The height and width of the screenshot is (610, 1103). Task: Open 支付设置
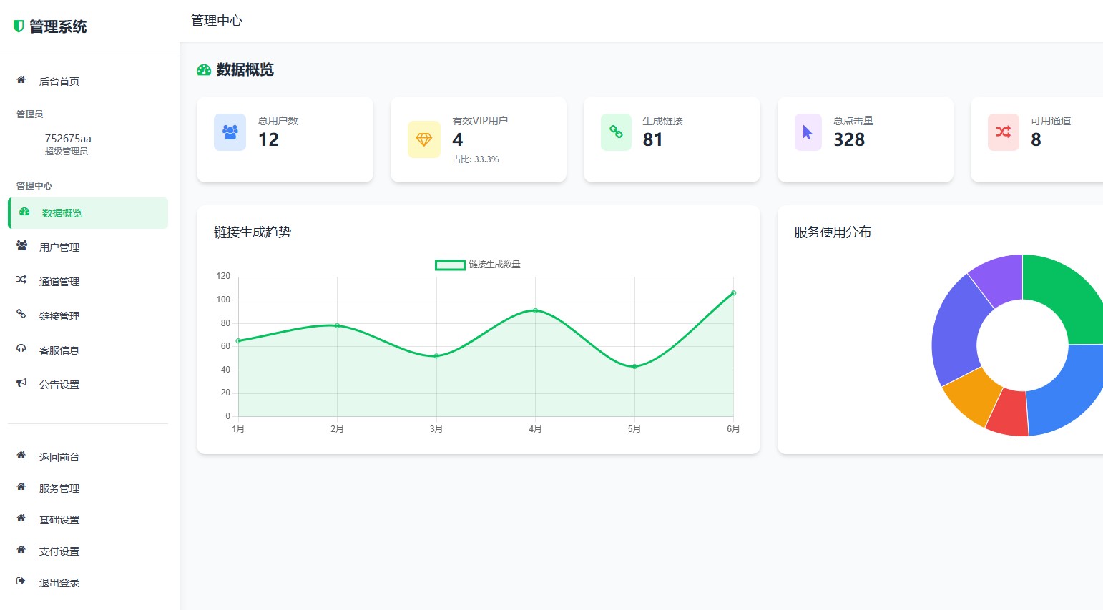click(x=59, y=551)
